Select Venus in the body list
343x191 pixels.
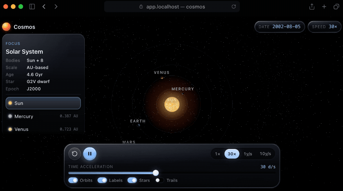(43, 129)
